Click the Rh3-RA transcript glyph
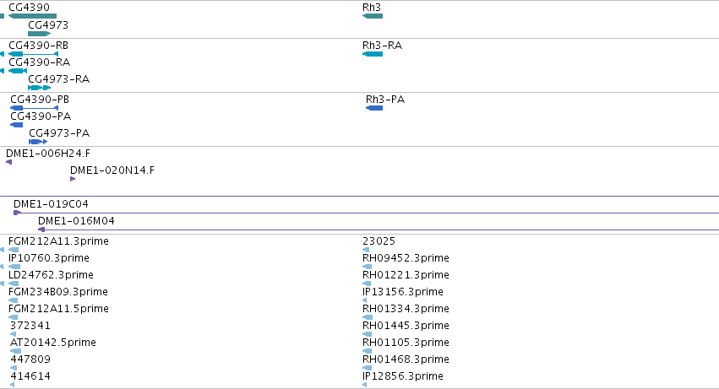 click(x=373, y=54)
